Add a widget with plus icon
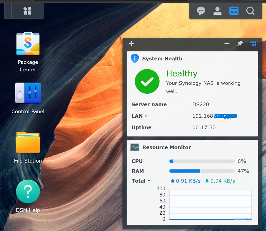Viewport: 266px width, 231px height. tap(131, 43)
